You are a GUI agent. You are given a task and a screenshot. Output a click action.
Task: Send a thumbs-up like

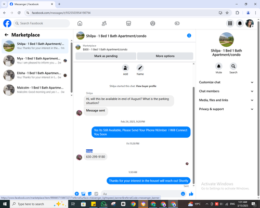[191, 194]
